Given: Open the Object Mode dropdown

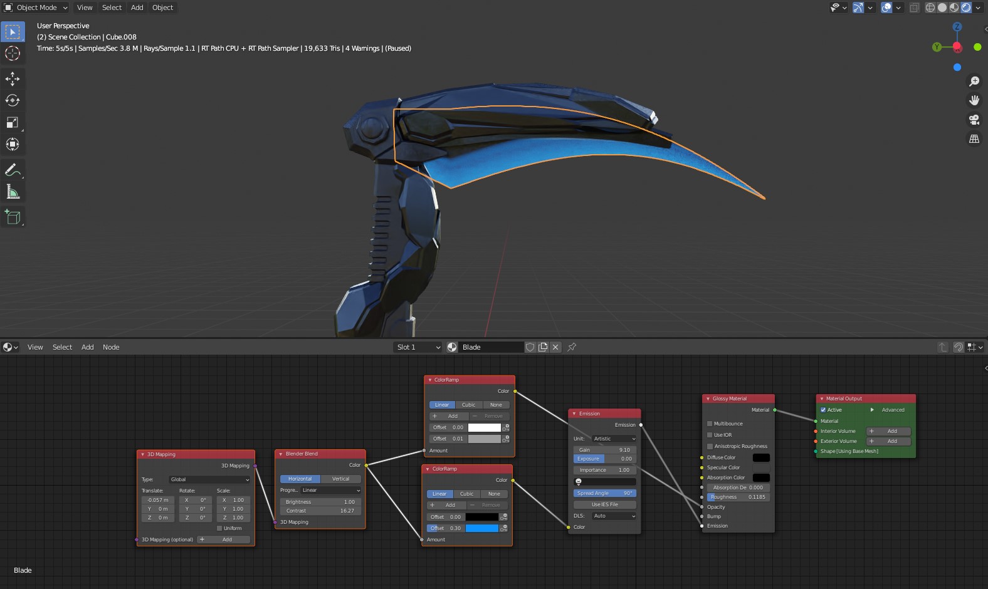Looking at the screenshot, I should coord(36,8).
